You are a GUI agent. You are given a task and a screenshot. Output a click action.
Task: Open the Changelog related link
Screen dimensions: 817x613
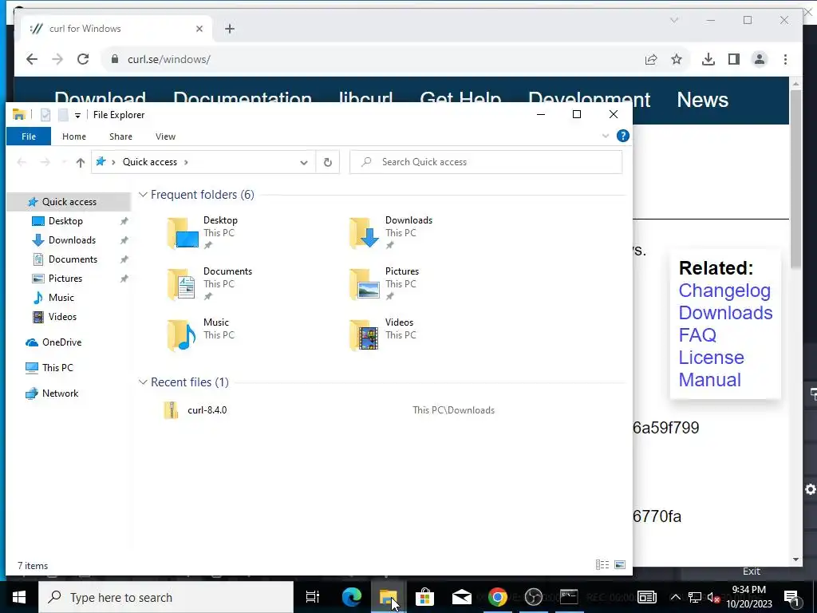tap(724, 291)
